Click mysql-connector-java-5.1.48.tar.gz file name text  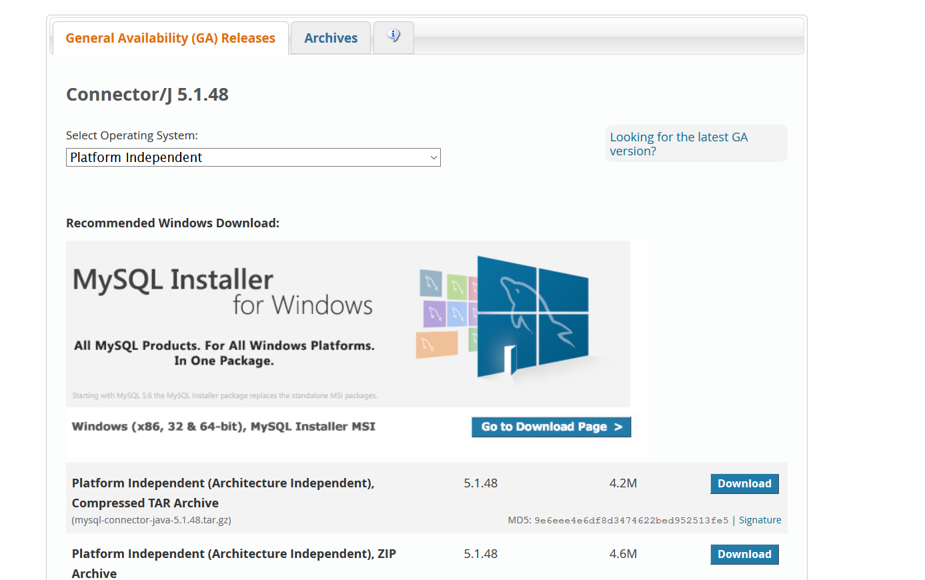click(151, 520)
